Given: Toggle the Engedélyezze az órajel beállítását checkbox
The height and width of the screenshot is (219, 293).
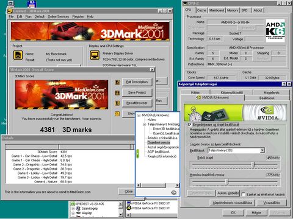Looking at the screenshot, I should click(x=189, y=124).
